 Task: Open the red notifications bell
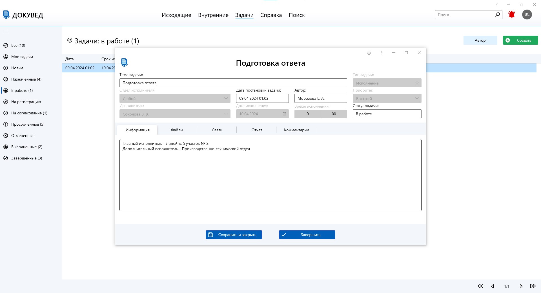pos(512,15)
